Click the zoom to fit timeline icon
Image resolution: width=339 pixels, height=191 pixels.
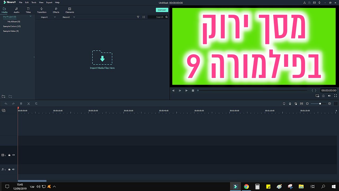301,104
